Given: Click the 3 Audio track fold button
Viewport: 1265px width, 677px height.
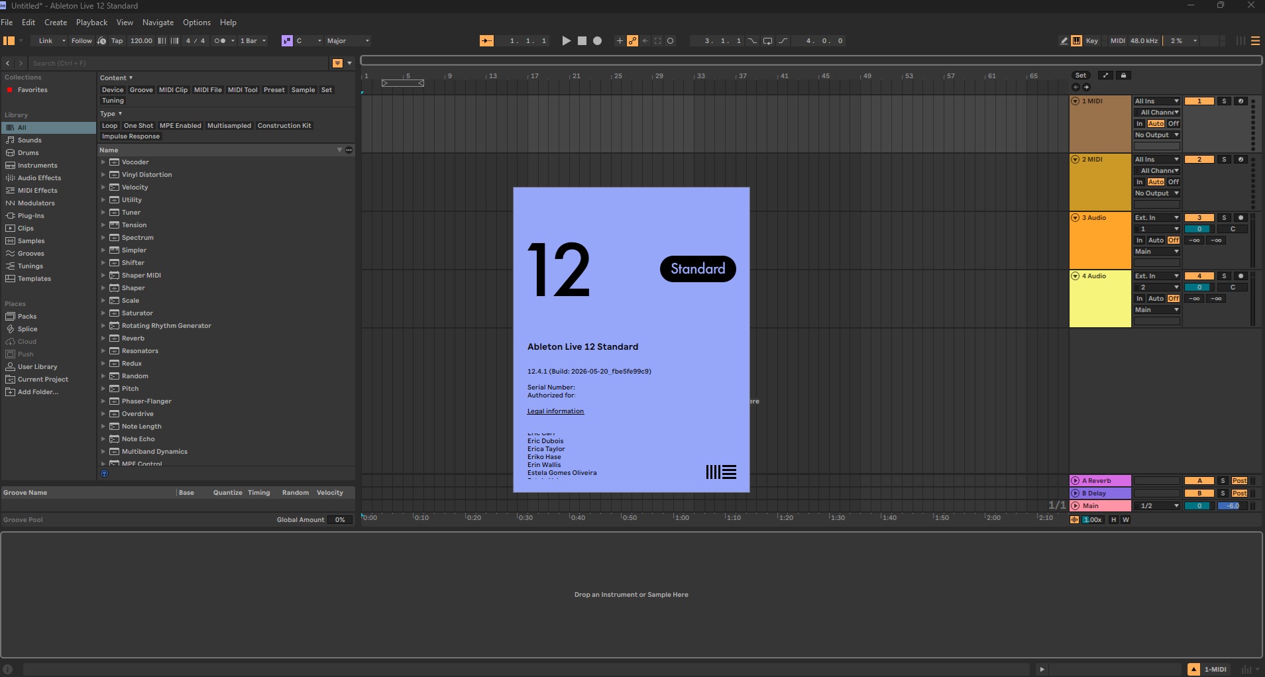Looking at the screenshot, I should point(1075,218).
